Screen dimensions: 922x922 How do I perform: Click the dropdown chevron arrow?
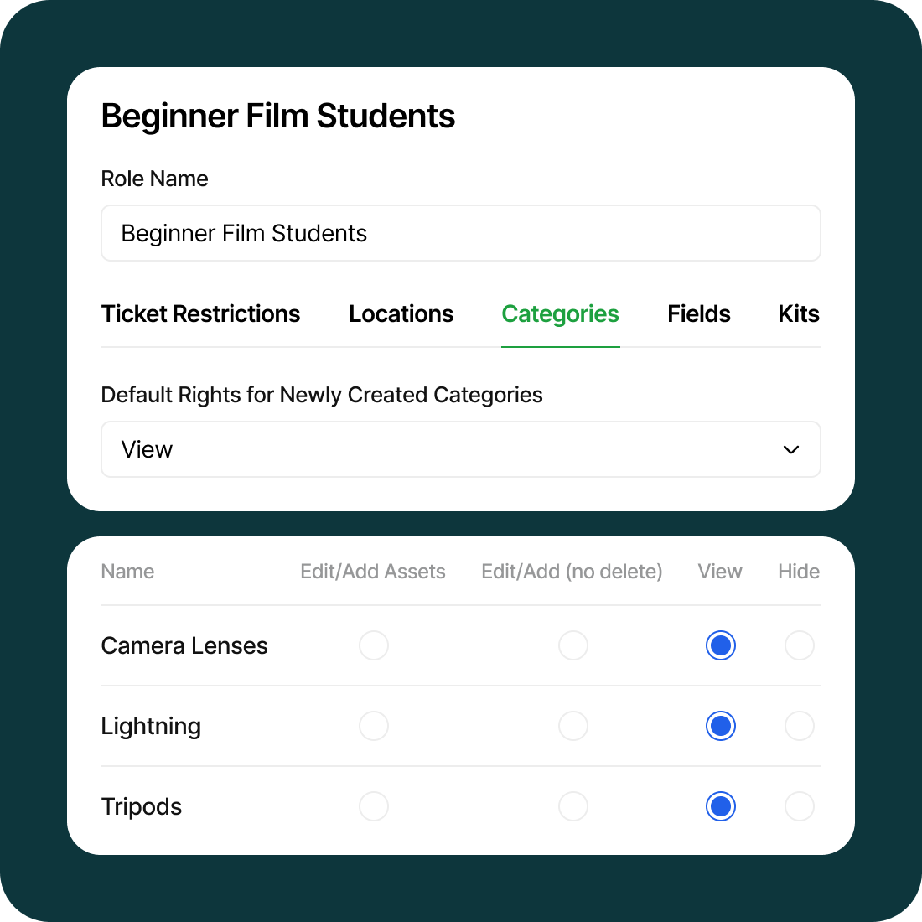point(790,449)
